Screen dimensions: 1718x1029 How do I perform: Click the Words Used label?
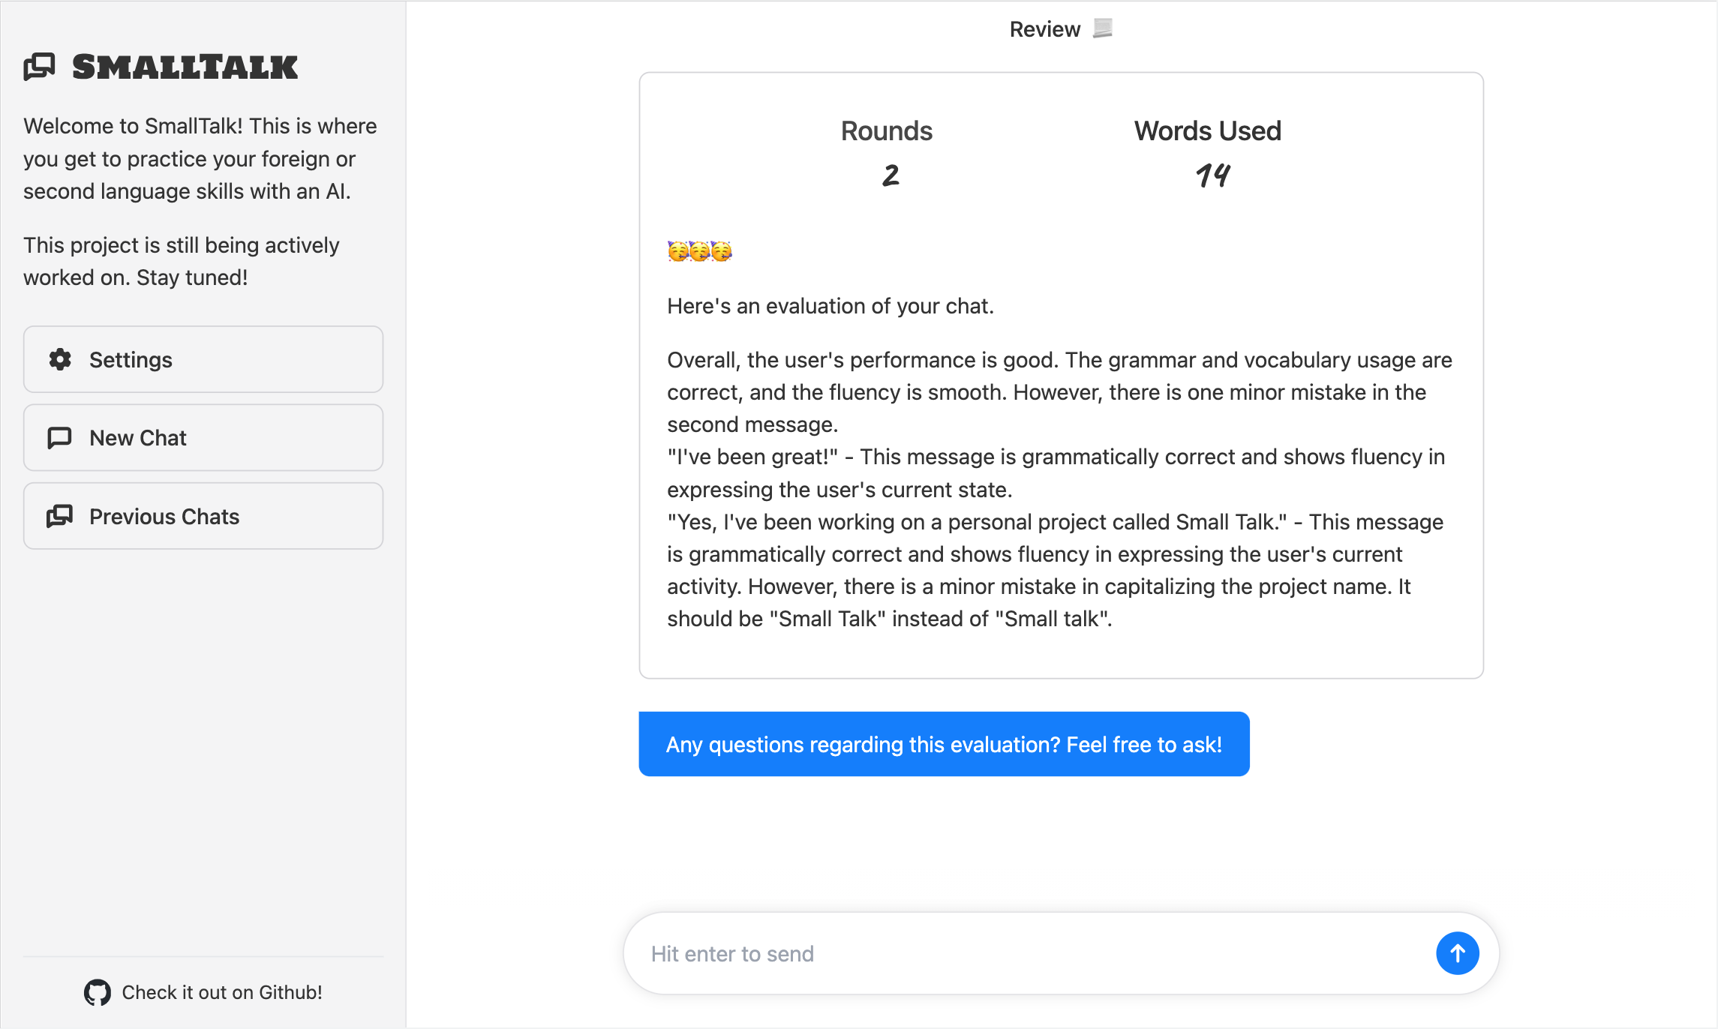1207,131
